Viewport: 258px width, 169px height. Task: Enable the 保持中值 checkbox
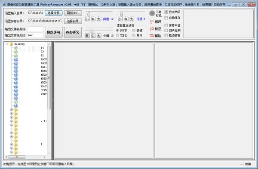point(166,25)
